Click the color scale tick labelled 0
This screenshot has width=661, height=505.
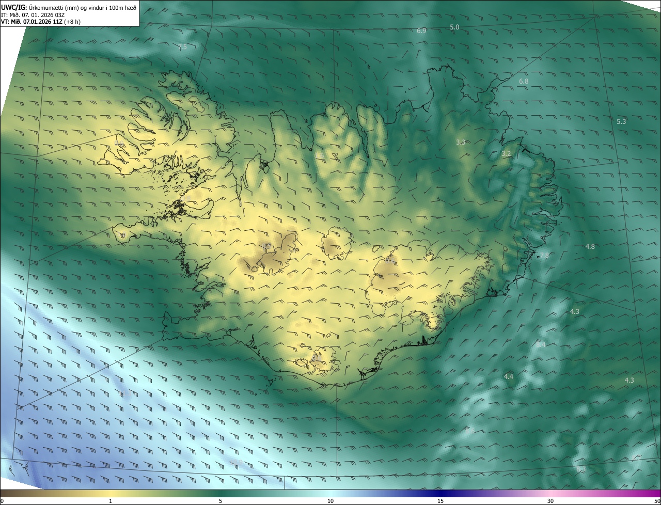click(2, 501)
